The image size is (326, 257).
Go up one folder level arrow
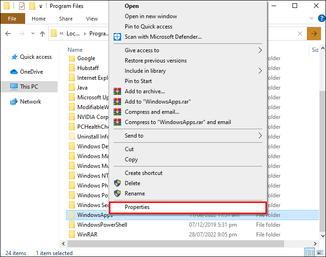(42, 34)
